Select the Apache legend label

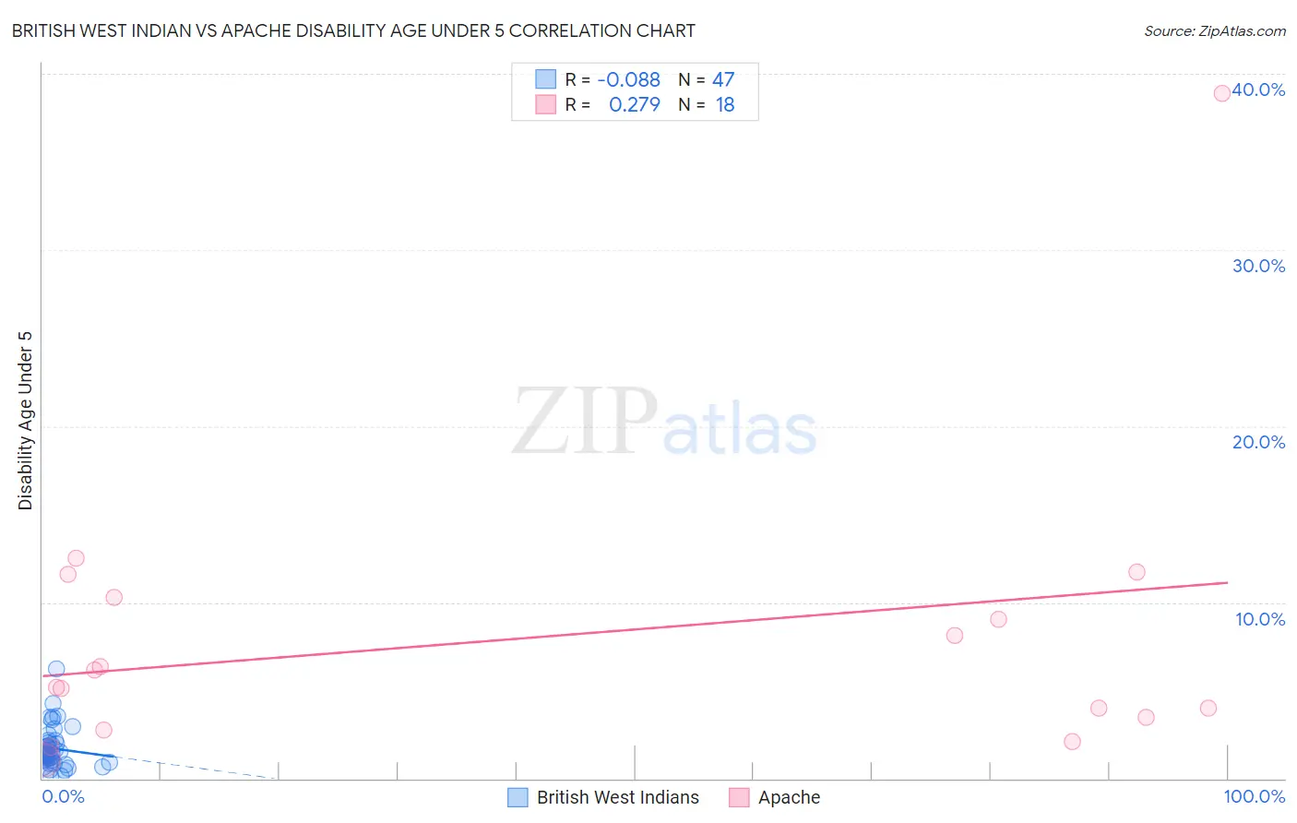[x=789, y=797]
